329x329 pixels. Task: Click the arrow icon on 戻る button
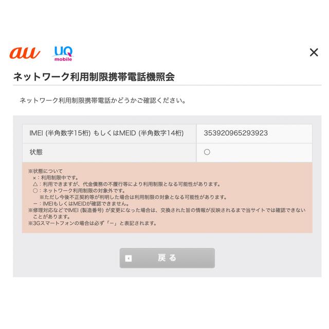tap(128, 258)
